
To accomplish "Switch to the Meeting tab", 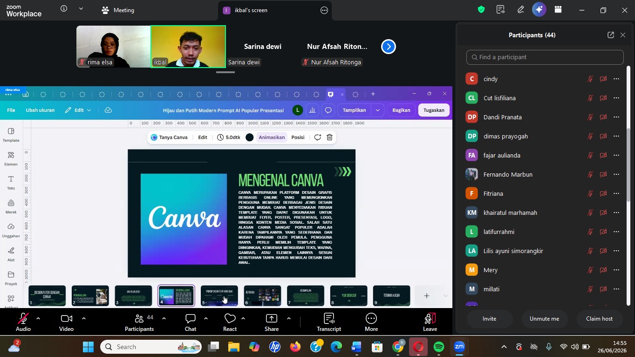I will (x=118, y=10).
